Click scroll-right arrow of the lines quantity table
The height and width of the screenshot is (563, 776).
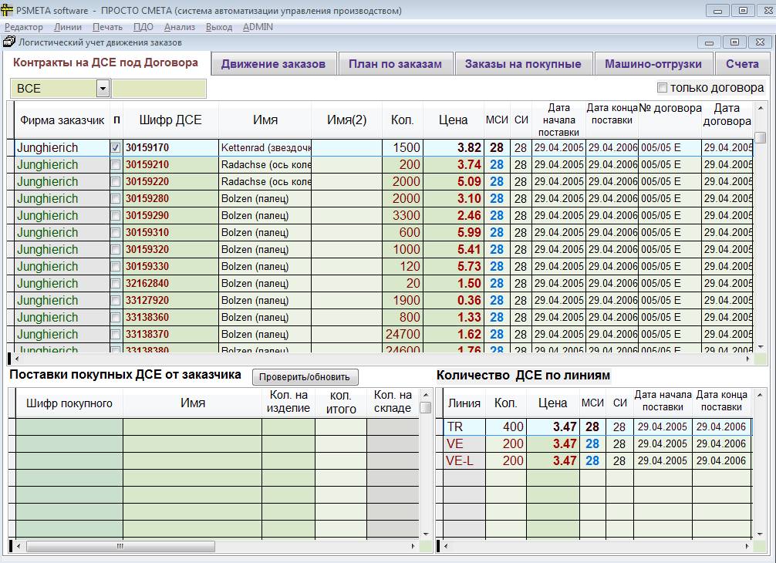pyautogui.click(x=746, y=547)
